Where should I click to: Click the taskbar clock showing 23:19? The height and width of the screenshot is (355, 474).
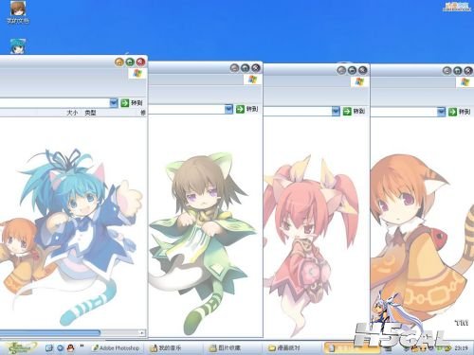(x=461, y=348)
